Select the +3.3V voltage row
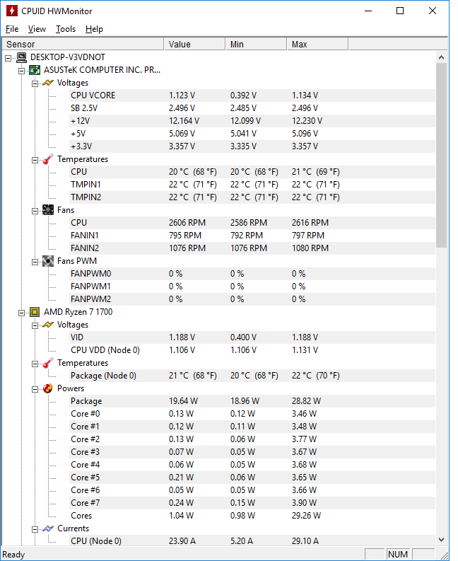The image size is (458, 561). click(x=252, y=146)
